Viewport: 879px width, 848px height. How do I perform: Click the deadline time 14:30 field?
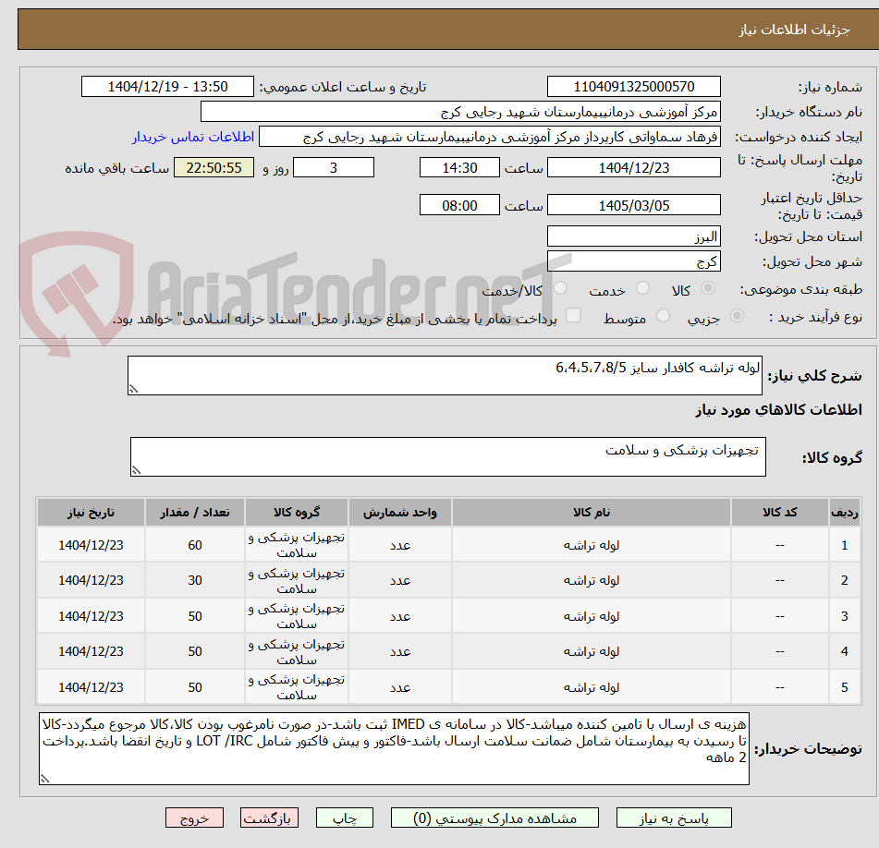pos(459,167)
